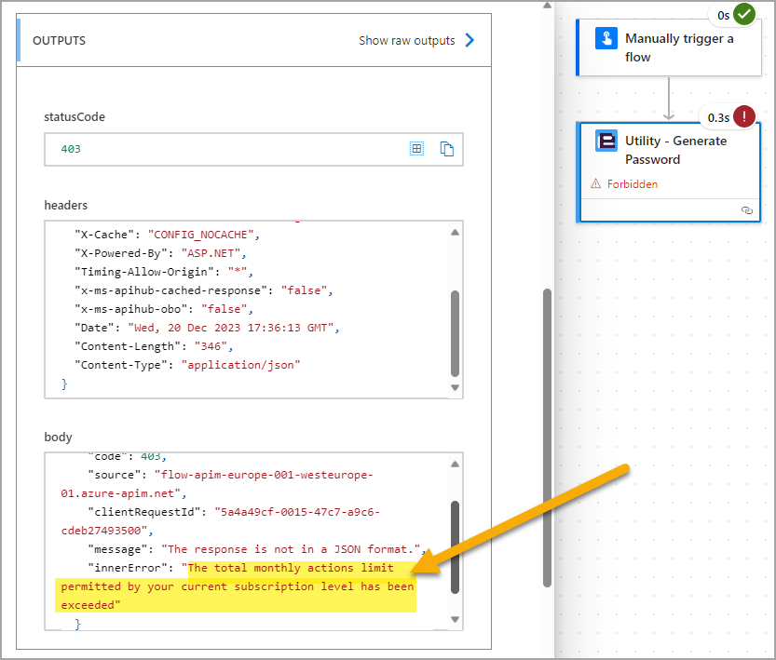Copy the statusCode value to clipboard
This screenshot has height=660, width=776.
click(x=447, y=149)
